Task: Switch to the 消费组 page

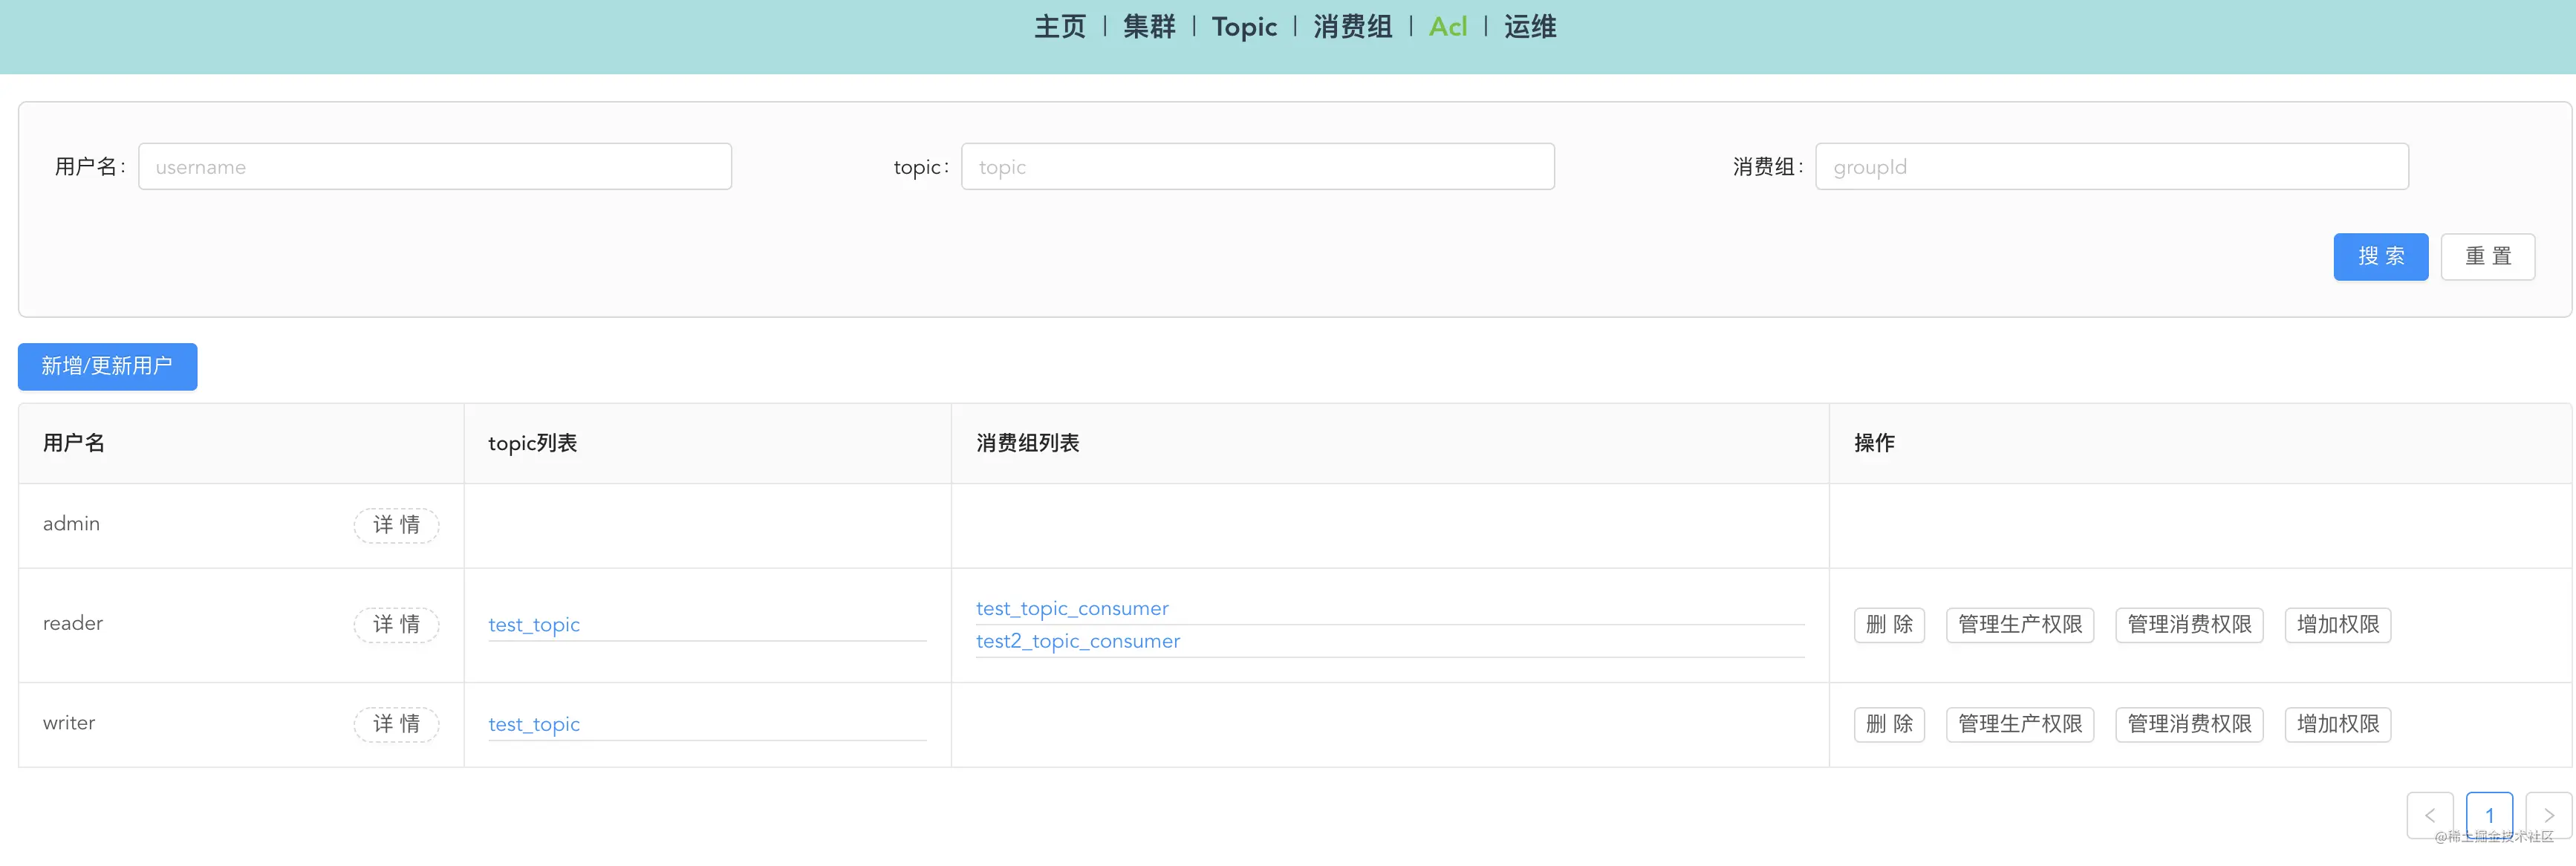Action: [x=1353, y=27]
